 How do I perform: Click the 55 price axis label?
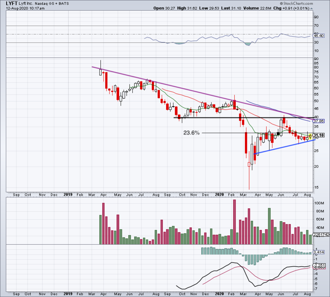coord(316,94)
